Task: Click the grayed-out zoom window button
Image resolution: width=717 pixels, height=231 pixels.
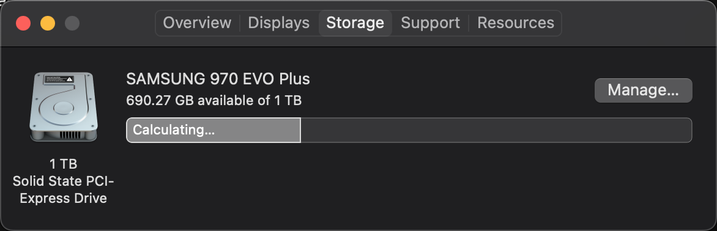Action: pos(72,23)
